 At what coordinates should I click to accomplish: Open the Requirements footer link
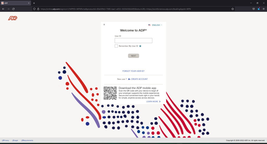[27, 140]
